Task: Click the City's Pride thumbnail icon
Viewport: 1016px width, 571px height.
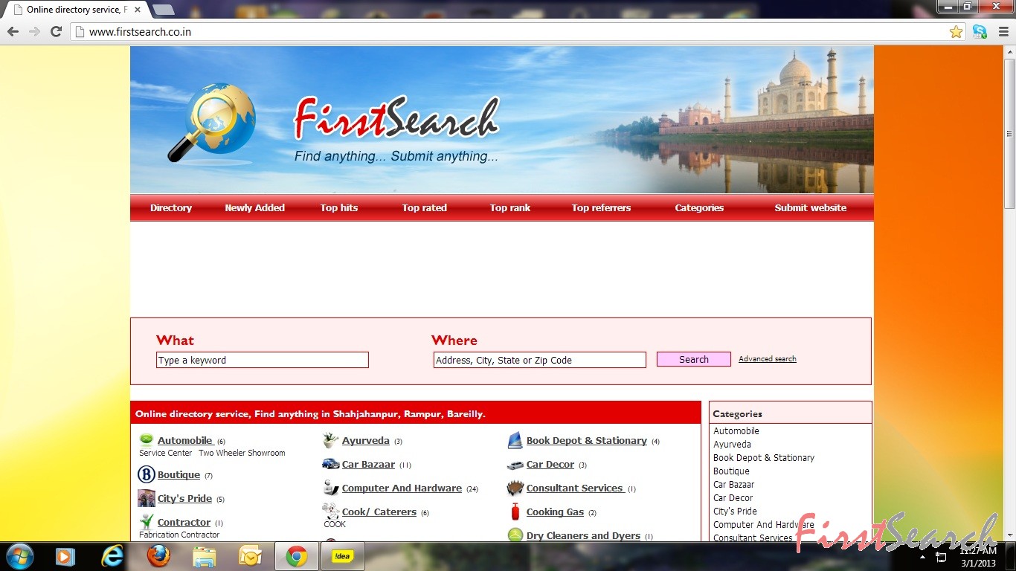Action: tap(146, 498)
